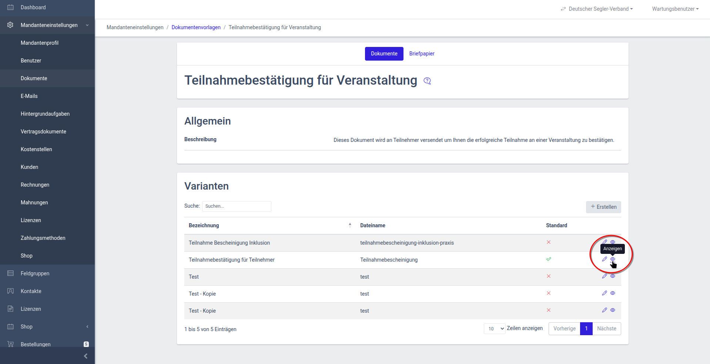Viewport: 710px width, 364px height.
Task: Open Kontakte in the sidebar
Action: coord(31,291)
